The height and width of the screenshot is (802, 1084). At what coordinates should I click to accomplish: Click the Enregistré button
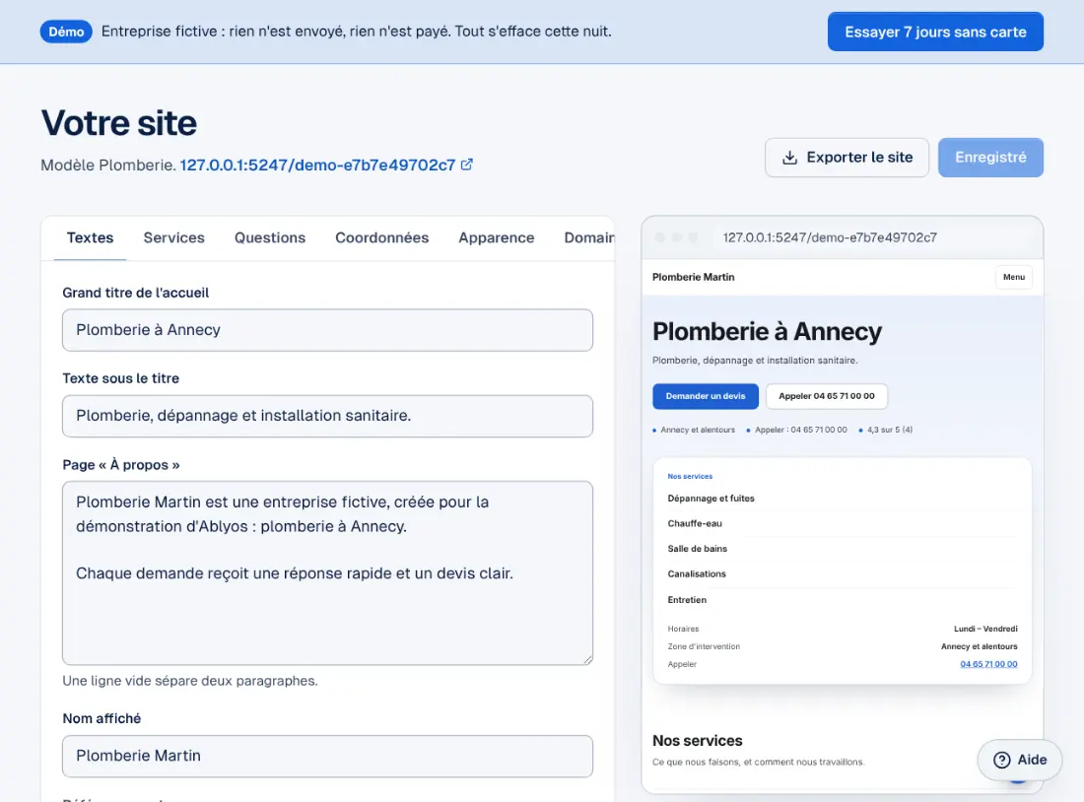990,158
